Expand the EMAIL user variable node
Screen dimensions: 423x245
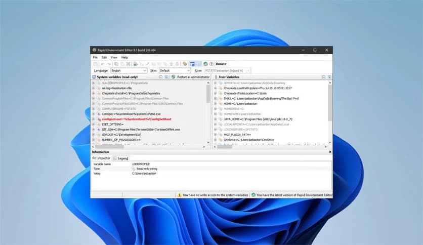[x=215, y=99]
